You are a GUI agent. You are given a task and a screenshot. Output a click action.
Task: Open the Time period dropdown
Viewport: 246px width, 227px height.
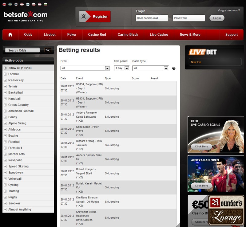point(121,68)
